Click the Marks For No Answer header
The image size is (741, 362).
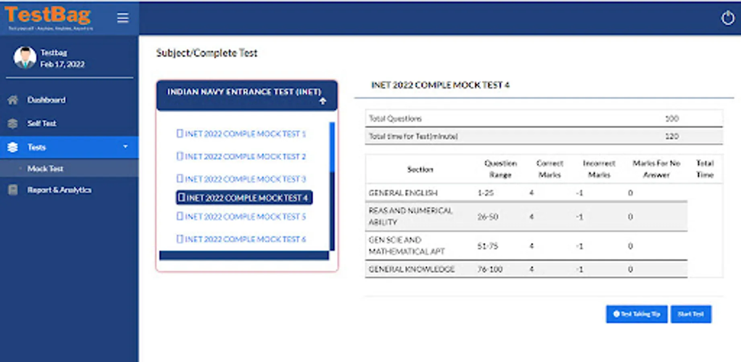657,169
